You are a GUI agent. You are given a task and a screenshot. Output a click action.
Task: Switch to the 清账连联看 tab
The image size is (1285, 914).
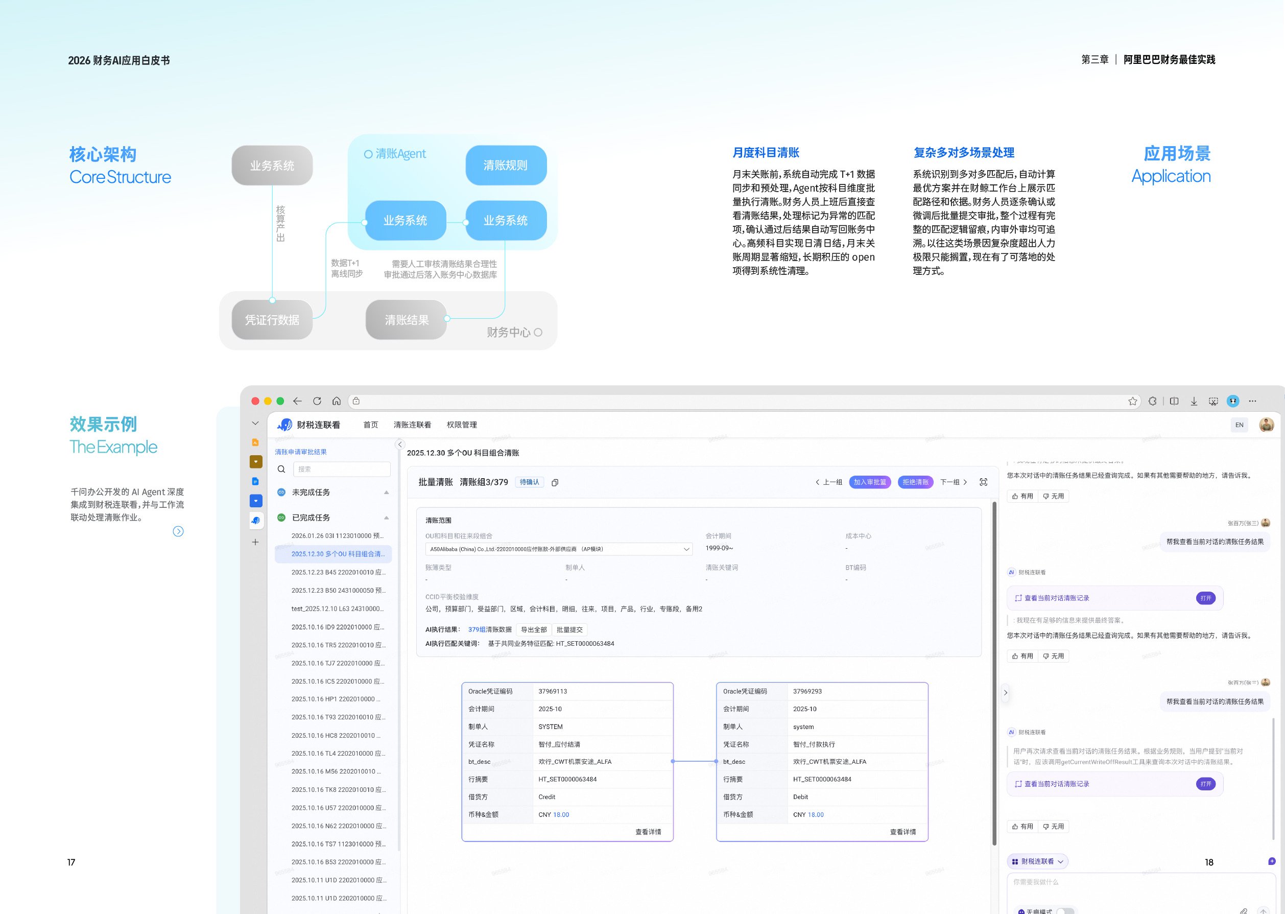coord(412,425)
